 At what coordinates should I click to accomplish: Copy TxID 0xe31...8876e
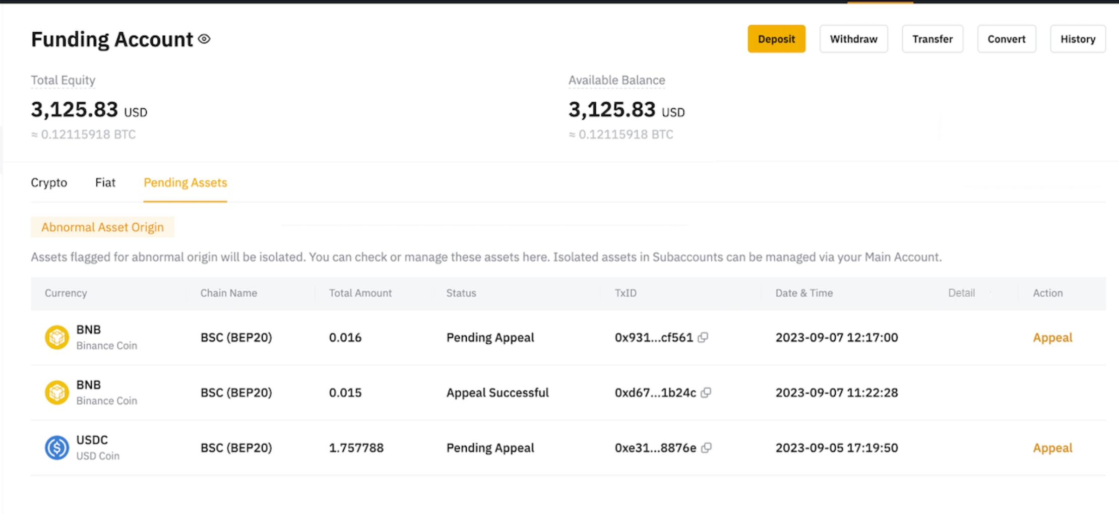[x=706, y=447]
